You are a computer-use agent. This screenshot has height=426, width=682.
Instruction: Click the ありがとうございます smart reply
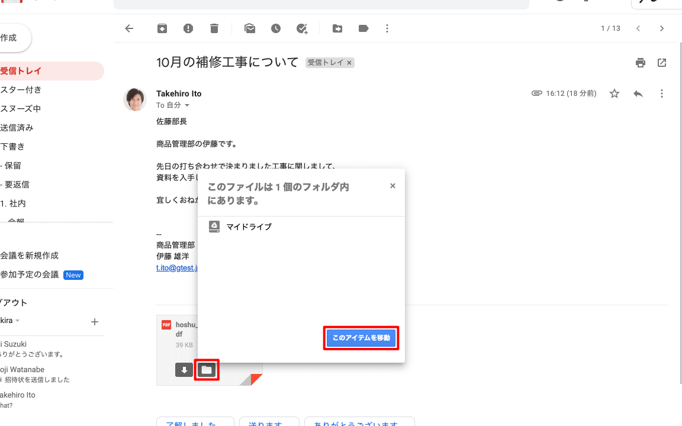tap(359, 422)
